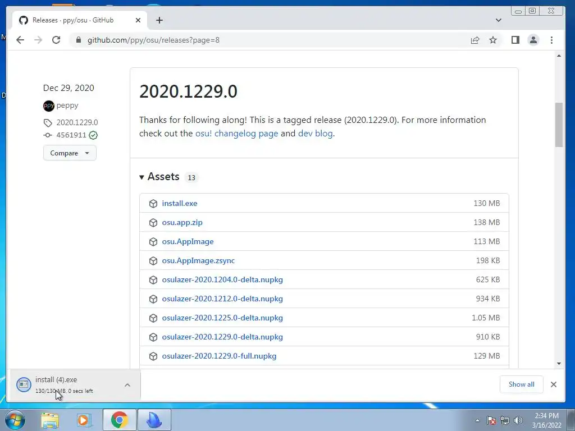
Task: Switch to Chrome in taskbar
Action: pos(119,420)
